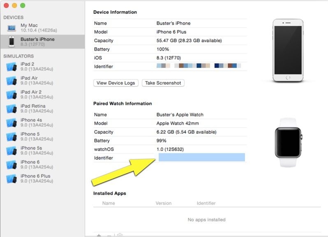Select the iOS "8.3 (12F70)" value in table
This screenshot has height=237, width=328.
tap(169, 58)
